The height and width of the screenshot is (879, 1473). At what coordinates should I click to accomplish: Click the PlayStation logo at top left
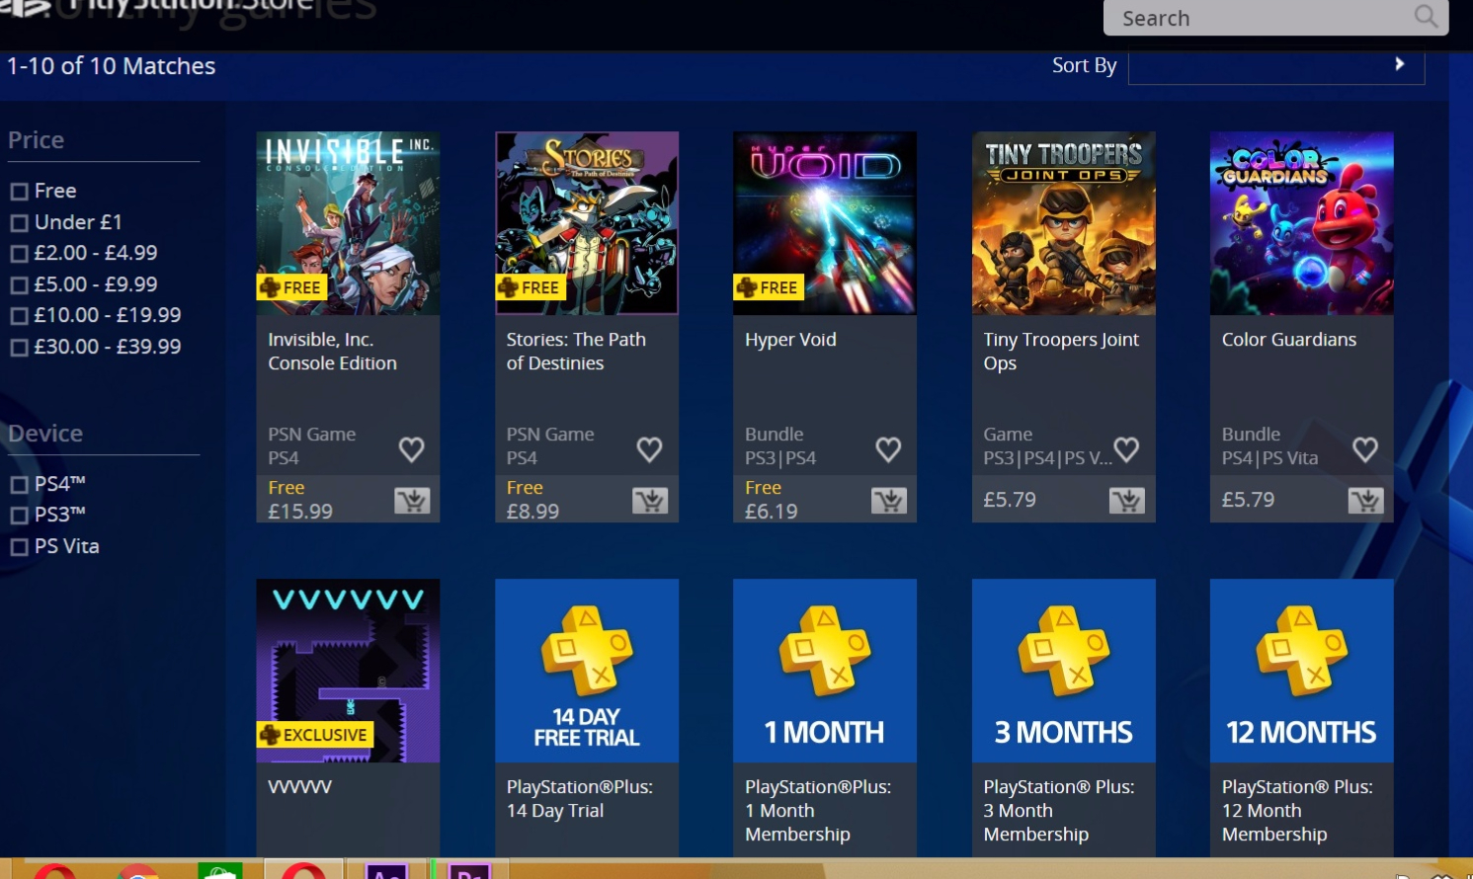[x=26, y=9]
